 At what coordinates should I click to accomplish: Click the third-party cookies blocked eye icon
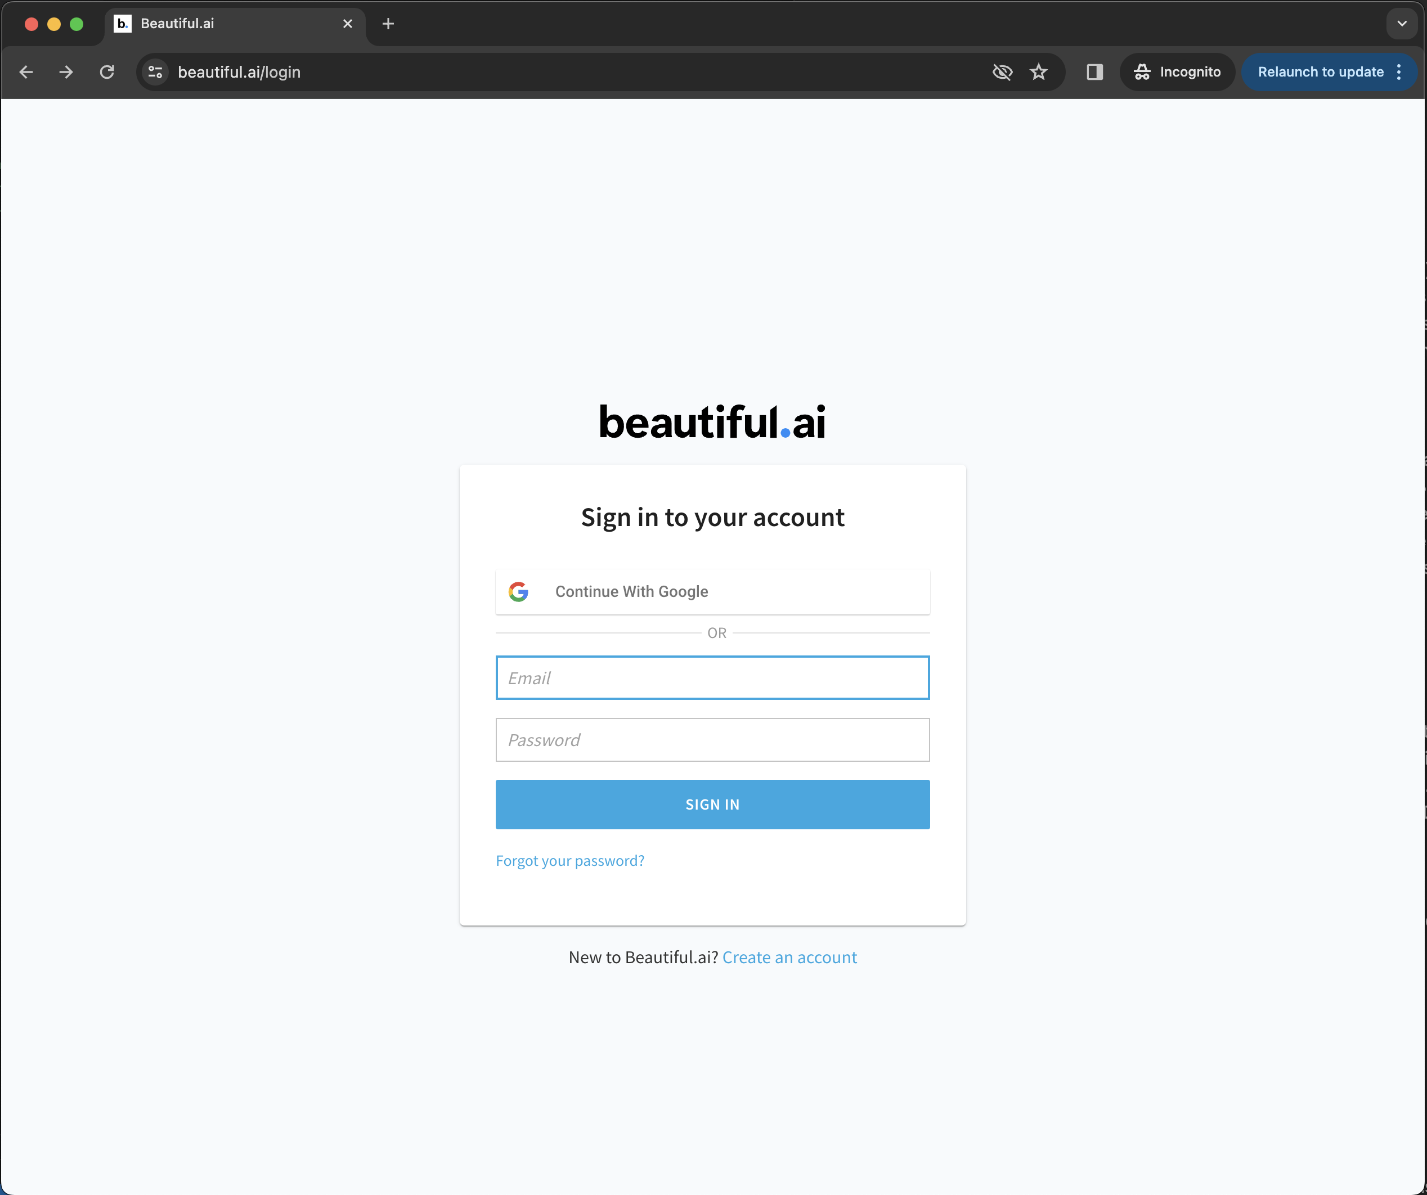[1002, 72]
